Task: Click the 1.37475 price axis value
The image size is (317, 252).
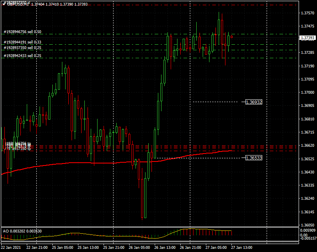Action: [308, 26]
